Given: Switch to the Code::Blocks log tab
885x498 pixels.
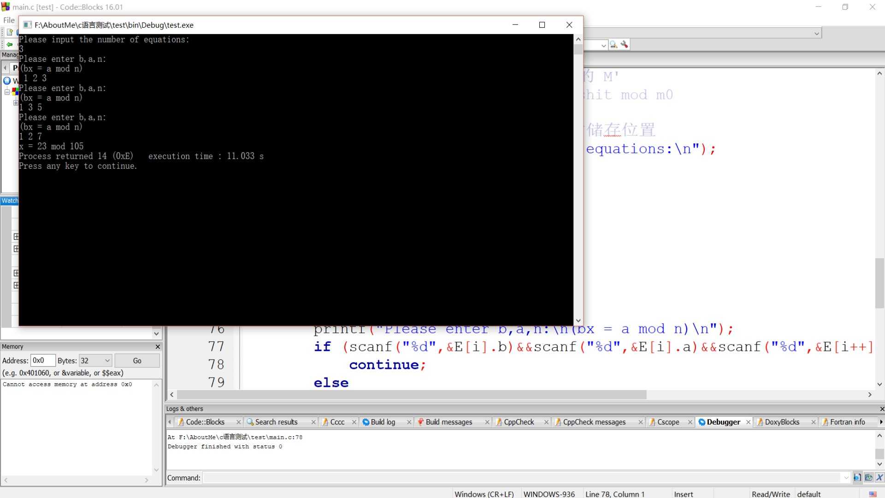Looking at the screenshot, I should [205, 422].
